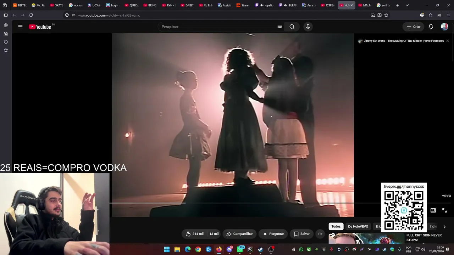This screenshot has height=255, width=454.
Task: Switch to the avril la browser tab
Action: tap(384, 5)
